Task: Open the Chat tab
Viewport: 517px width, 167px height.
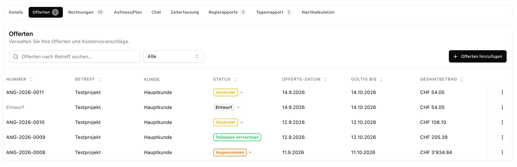Action: pyautogui.click(x=156, y=12)
